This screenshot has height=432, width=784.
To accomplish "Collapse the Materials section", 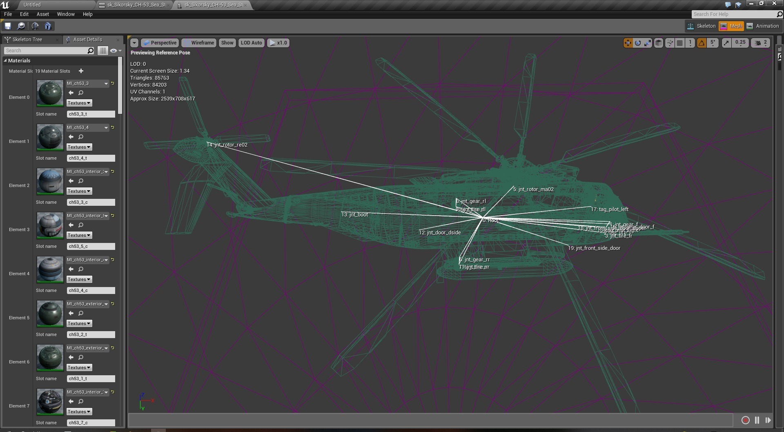I will 6,60.
